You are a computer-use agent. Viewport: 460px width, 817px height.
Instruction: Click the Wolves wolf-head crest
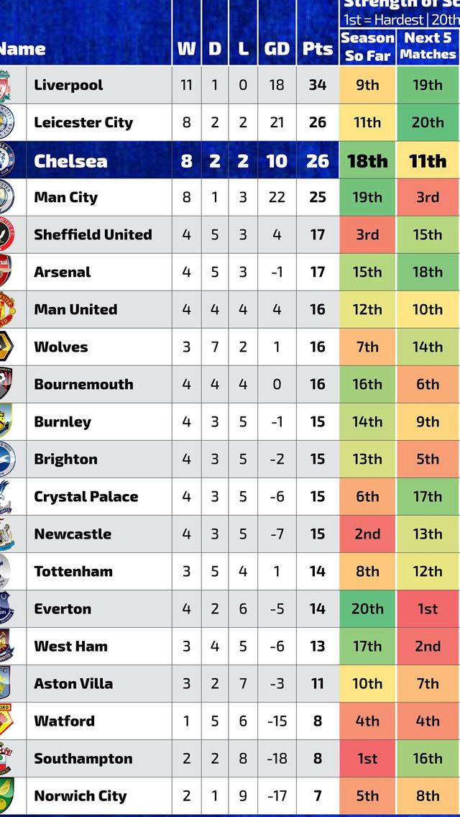click(x=6, y=347)
